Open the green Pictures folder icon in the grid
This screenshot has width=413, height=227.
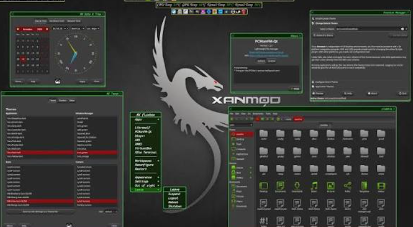click(330, 186)
